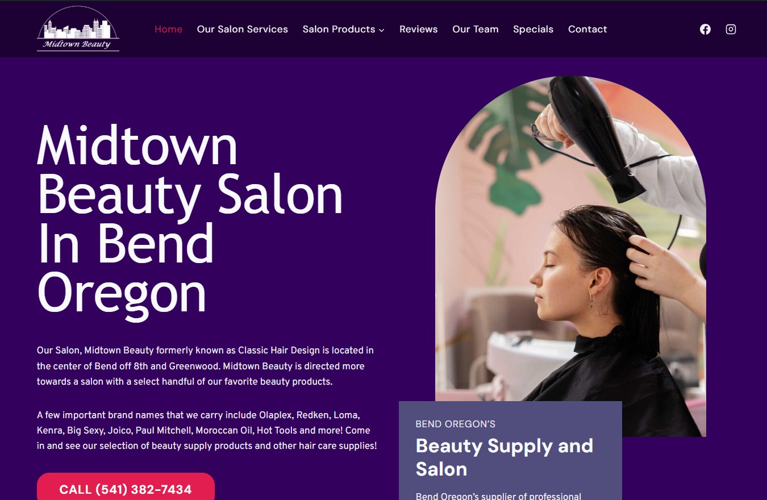Navigate to Reviews
The width and height of the screenshot is (767, 500).
419,29
